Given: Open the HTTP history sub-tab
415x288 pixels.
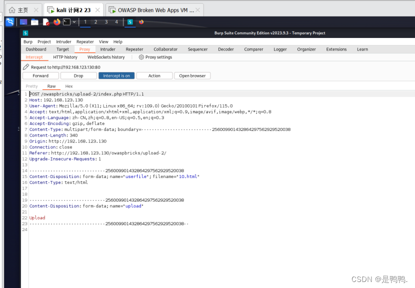Looking at the screenshot, I should (x=65, y=57).
